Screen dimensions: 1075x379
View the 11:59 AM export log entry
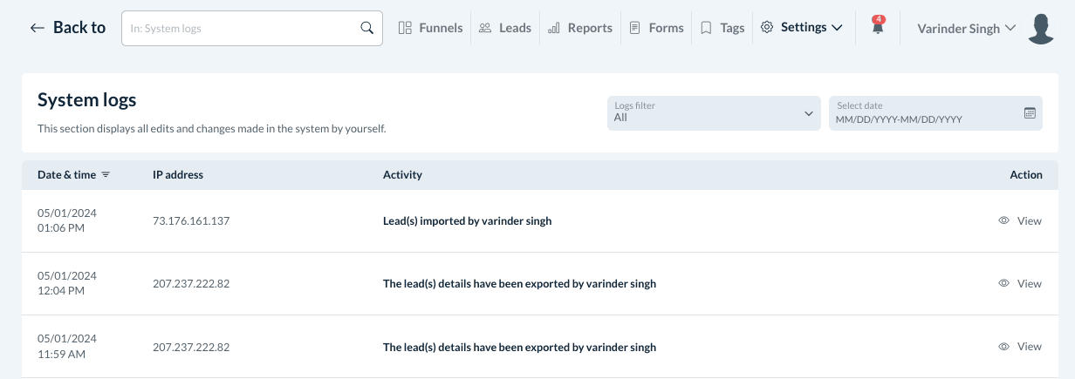(x=1020, y=347)
